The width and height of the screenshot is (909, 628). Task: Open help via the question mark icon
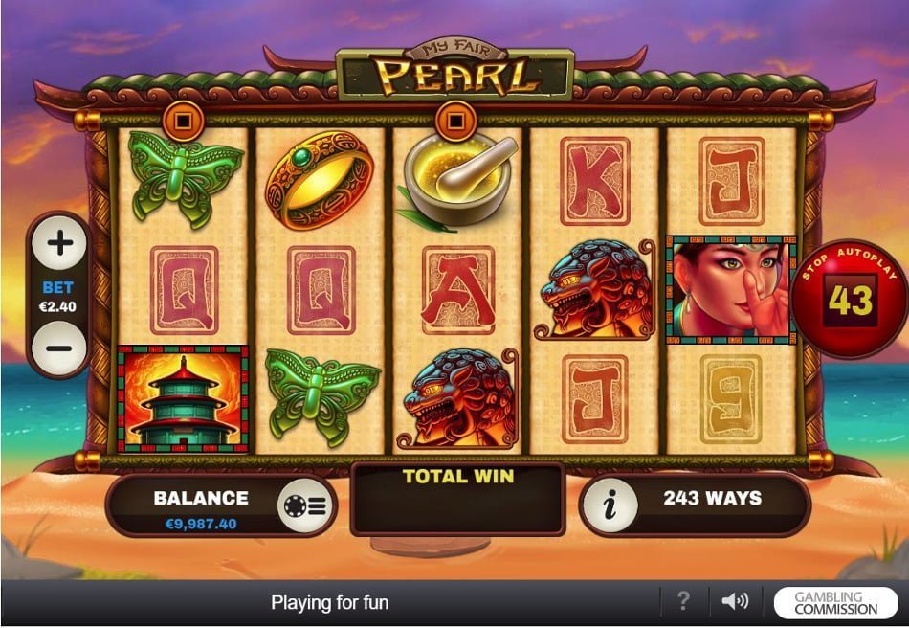click(x=684, y=601)
